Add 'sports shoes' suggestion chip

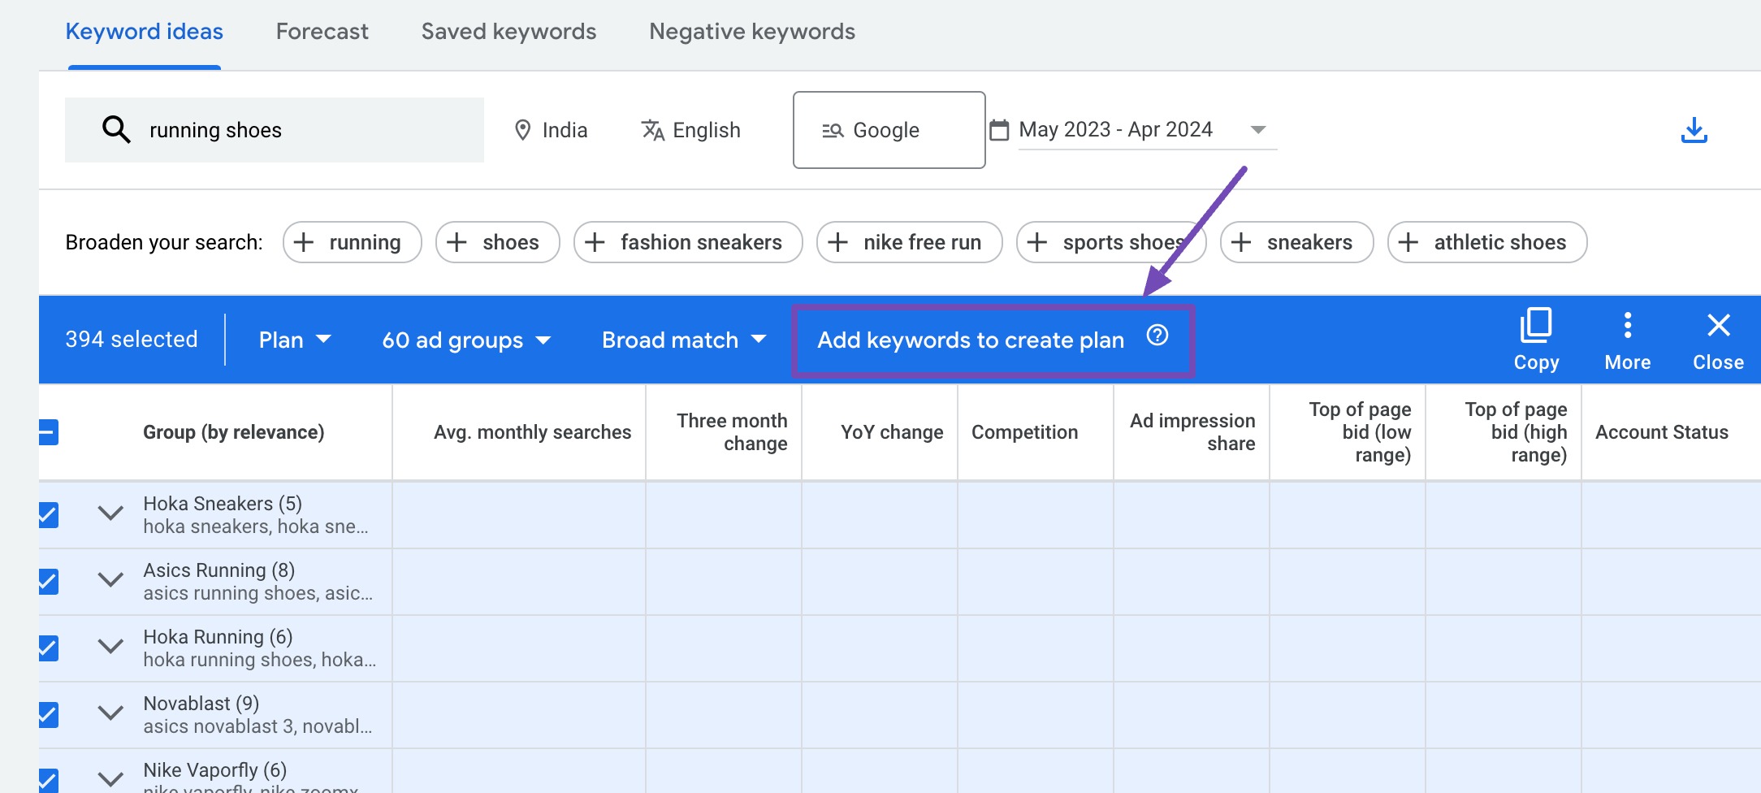tap(1111, 242)
